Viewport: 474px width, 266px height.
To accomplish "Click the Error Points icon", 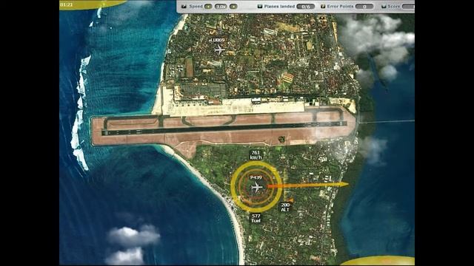I will pyautogui.click(x=323, y=6).
